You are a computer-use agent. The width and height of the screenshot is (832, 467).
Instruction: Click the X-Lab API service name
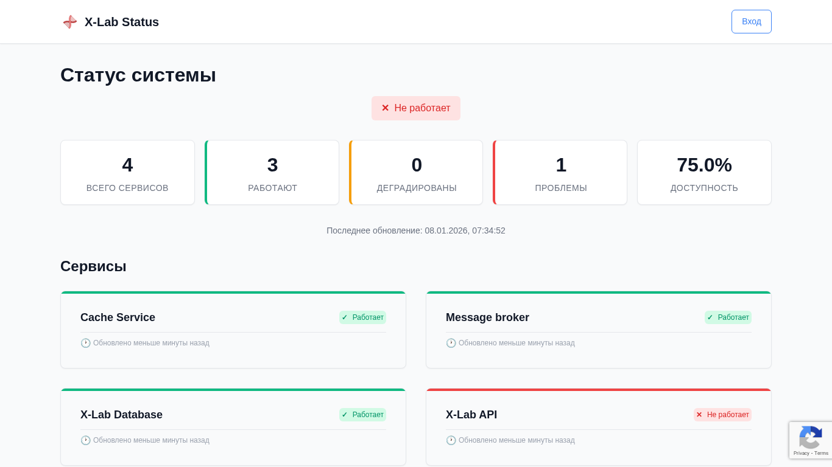point(471,415)
